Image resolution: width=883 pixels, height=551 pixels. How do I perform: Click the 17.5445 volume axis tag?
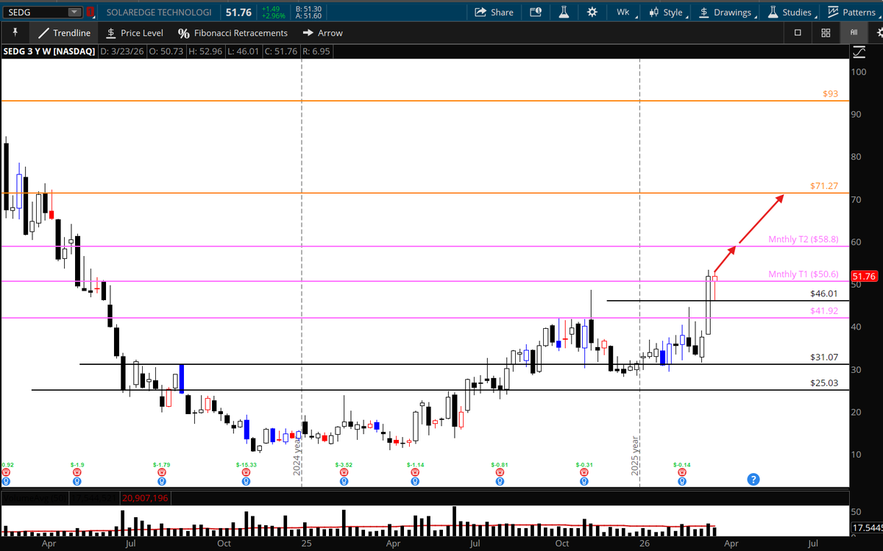coord(866,528)
